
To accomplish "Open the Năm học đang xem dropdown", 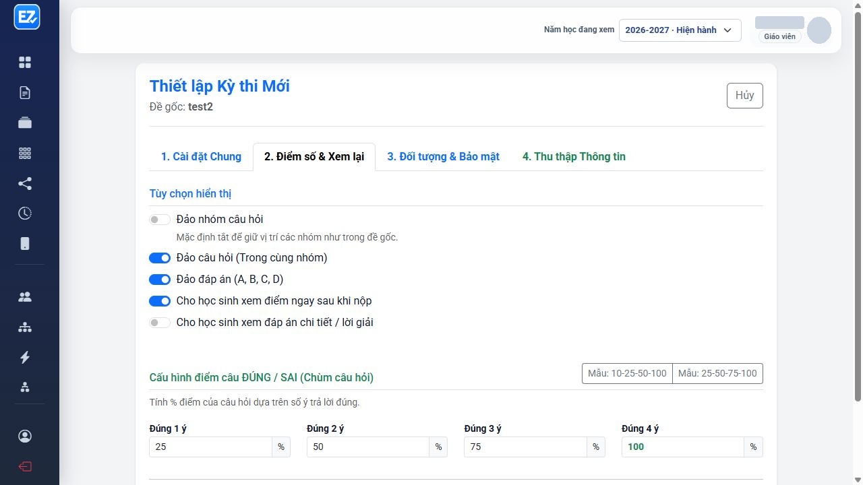I will click(680, 30).
